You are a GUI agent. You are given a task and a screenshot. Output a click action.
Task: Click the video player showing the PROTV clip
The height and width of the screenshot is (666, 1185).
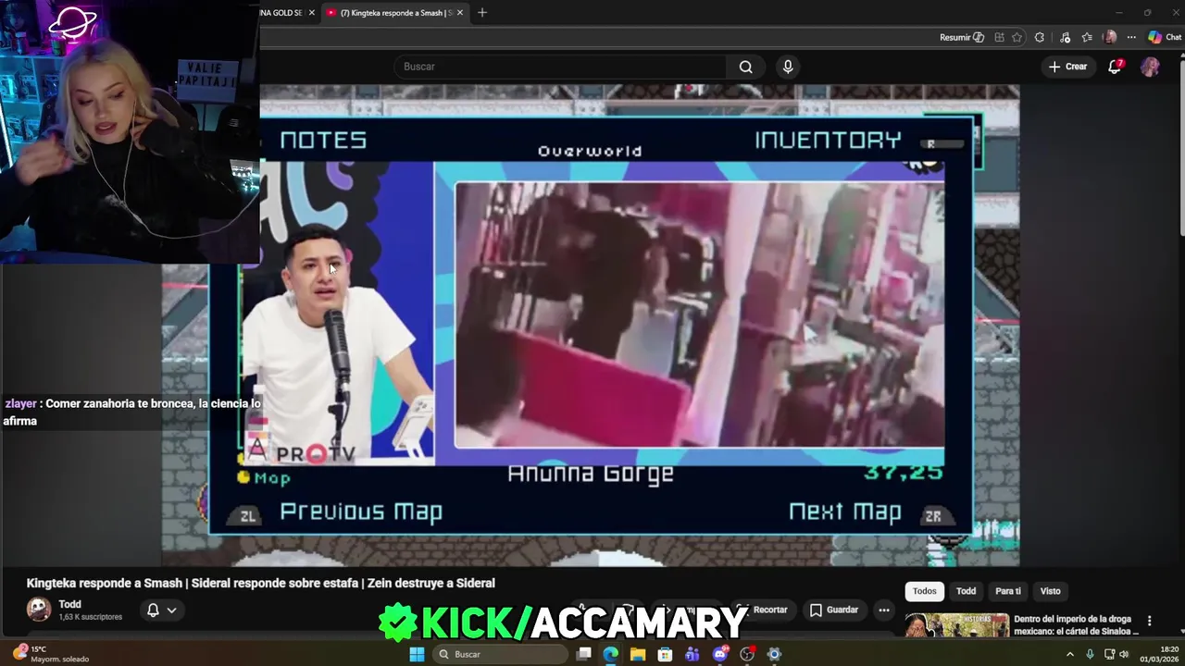coord(592,324)
